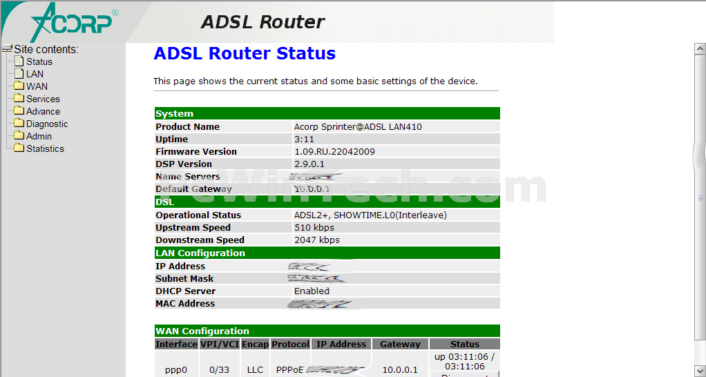Image resolution: width=706 pixels, height=377 pixels.
Task: Click the DSL section header
Action: [x=327, y=202]
